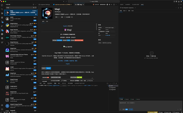Image resolution: width=183 pixels, height=113 pixels.
Task: Open gear settings on Magi list item
Action: click(36, 14)
